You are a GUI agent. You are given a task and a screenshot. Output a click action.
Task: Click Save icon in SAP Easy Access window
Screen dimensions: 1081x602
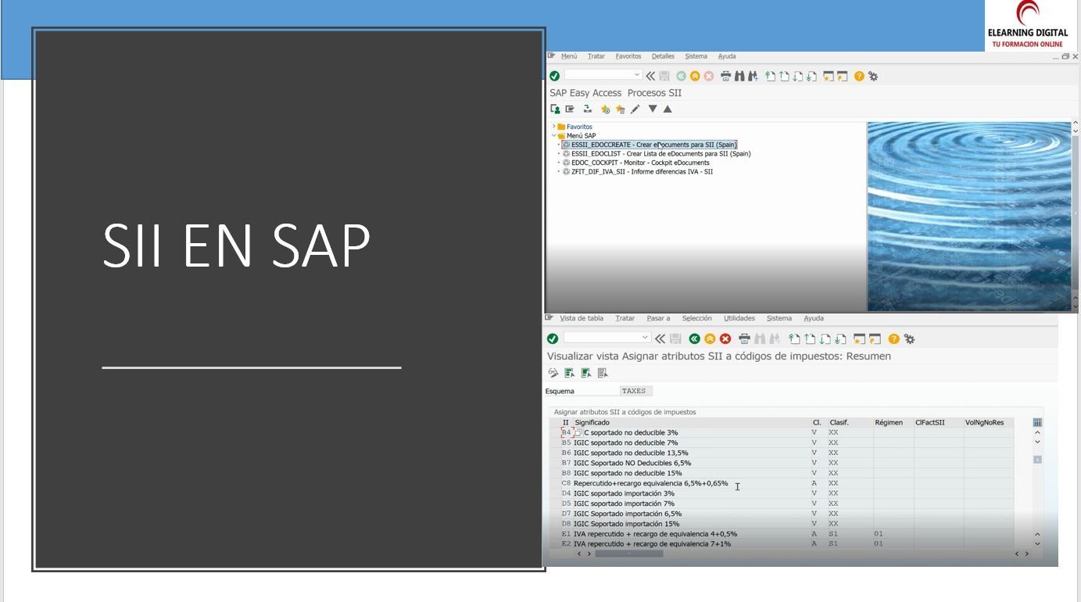[x=664, y=76]
